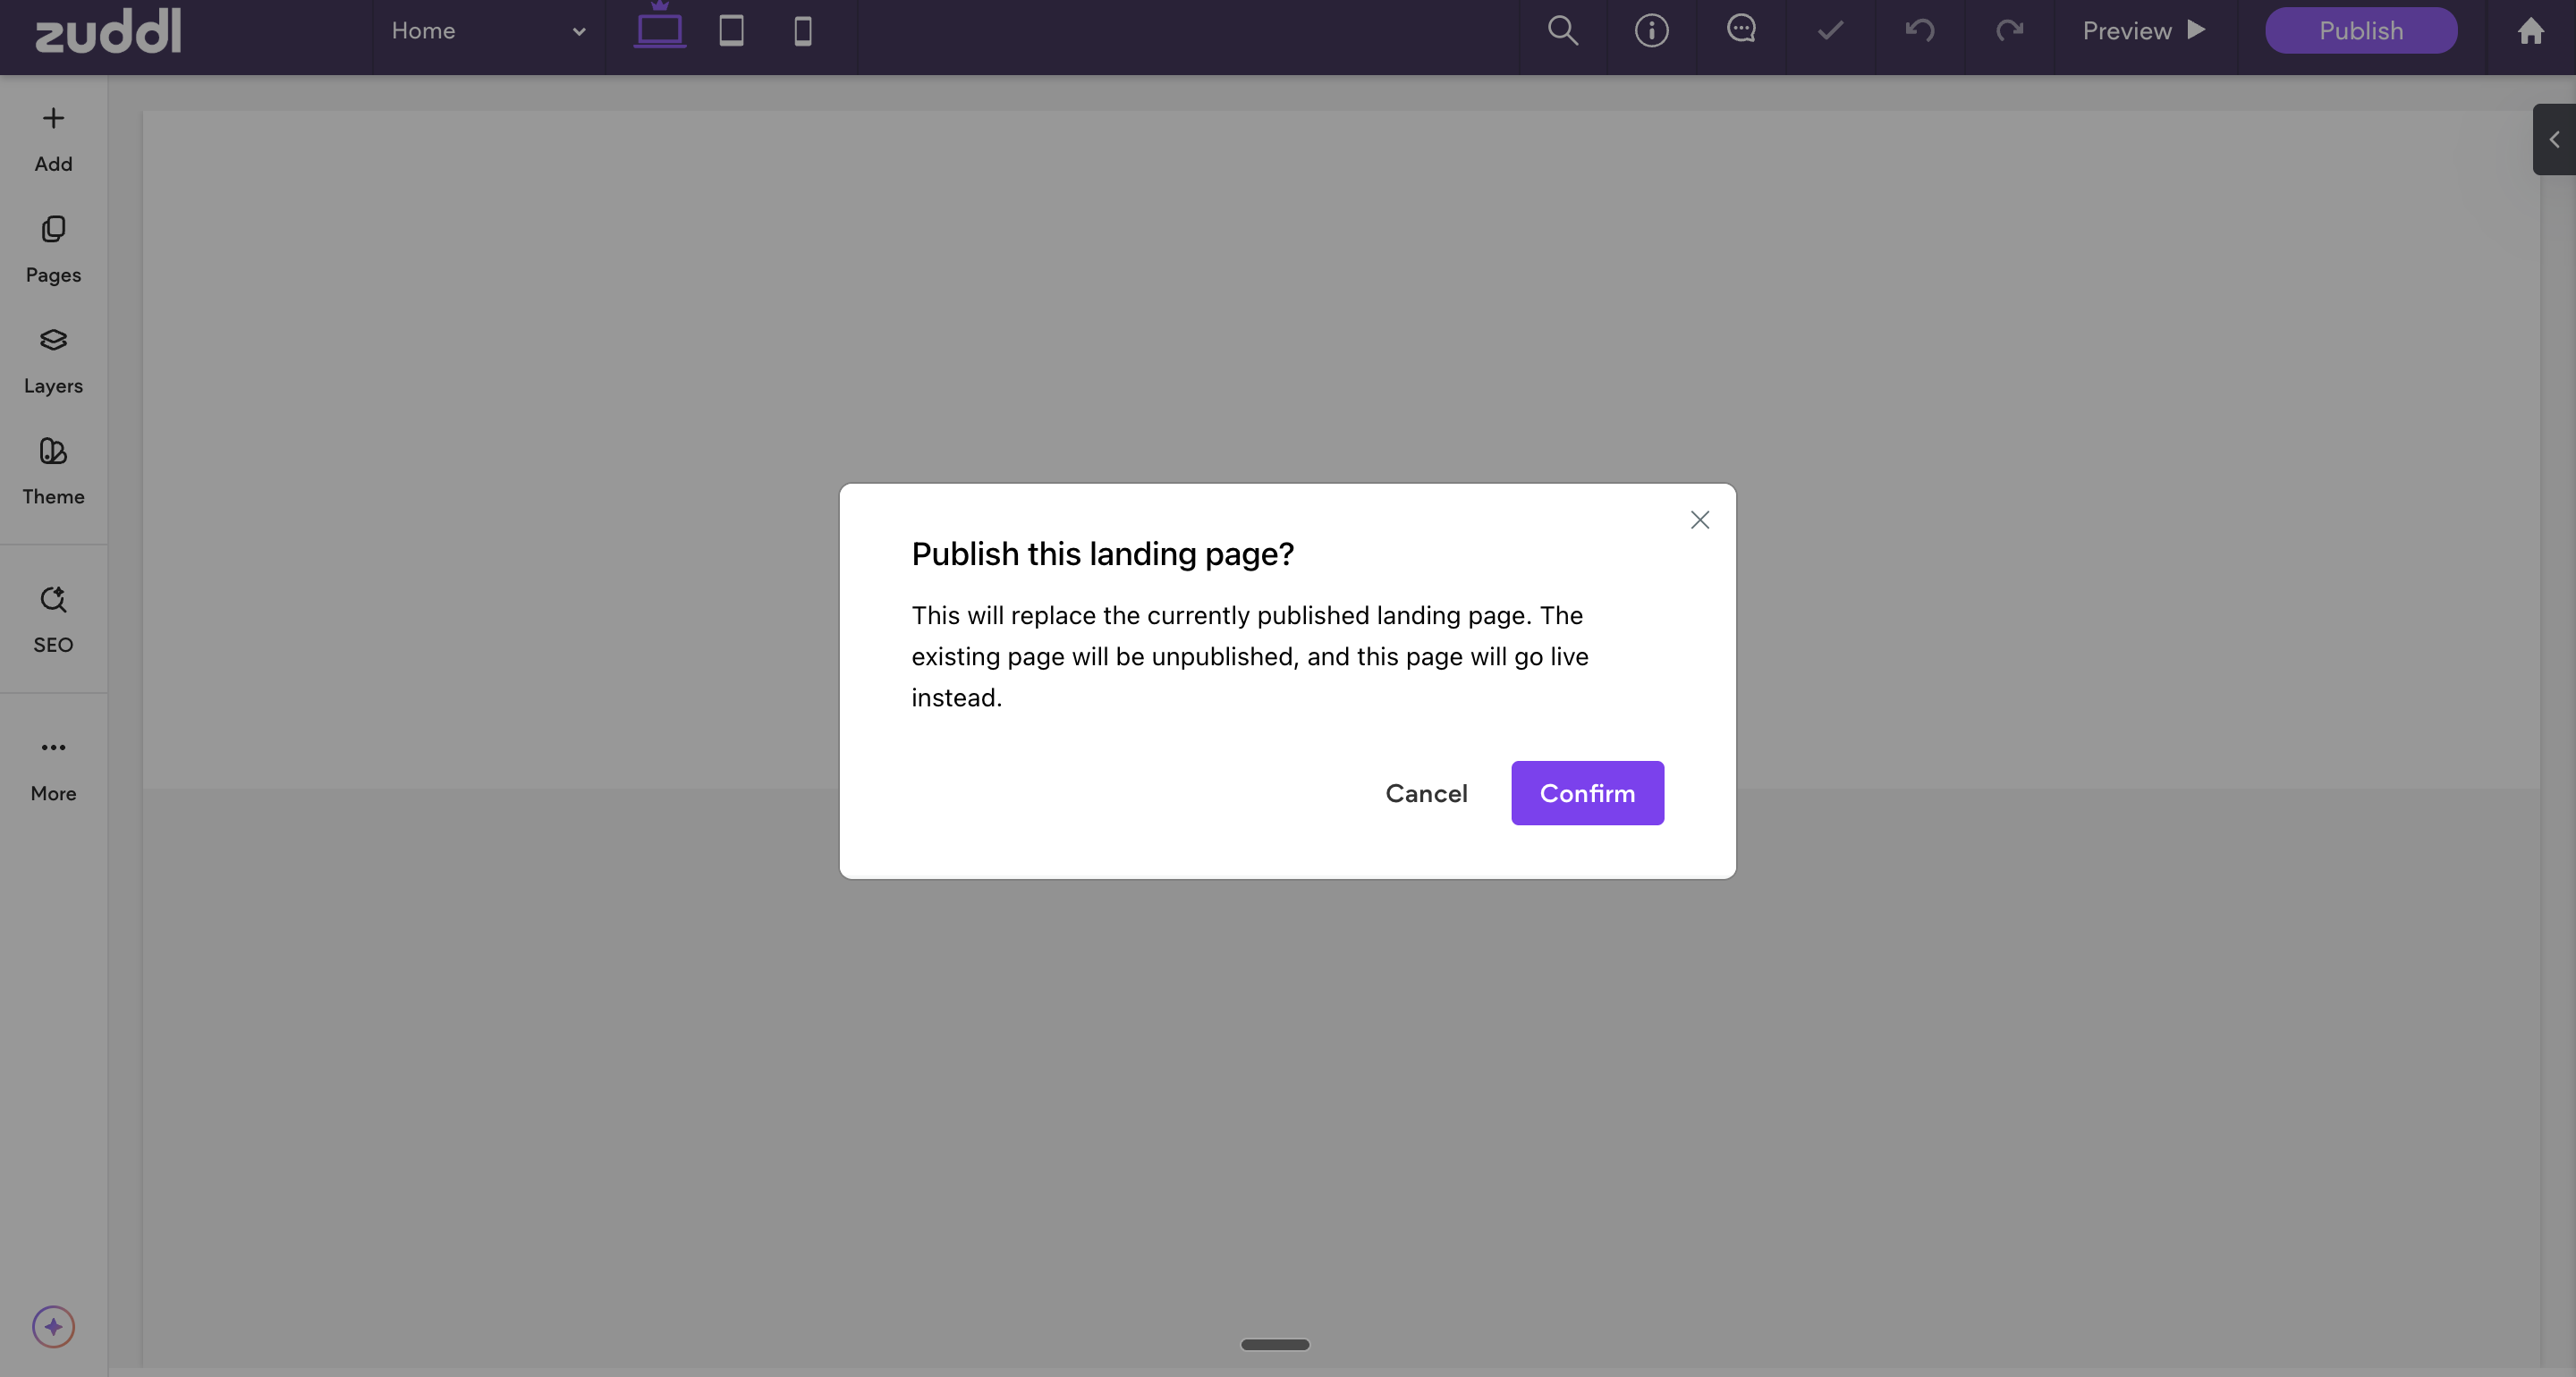Open the comments chat icon
2576x1377 pixels.
[1741, 29]
